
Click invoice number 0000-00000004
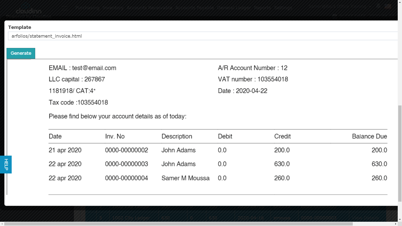coord(126,178)
